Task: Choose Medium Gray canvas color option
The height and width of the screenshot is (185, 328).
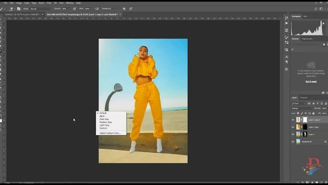Action: coord(111,122)
